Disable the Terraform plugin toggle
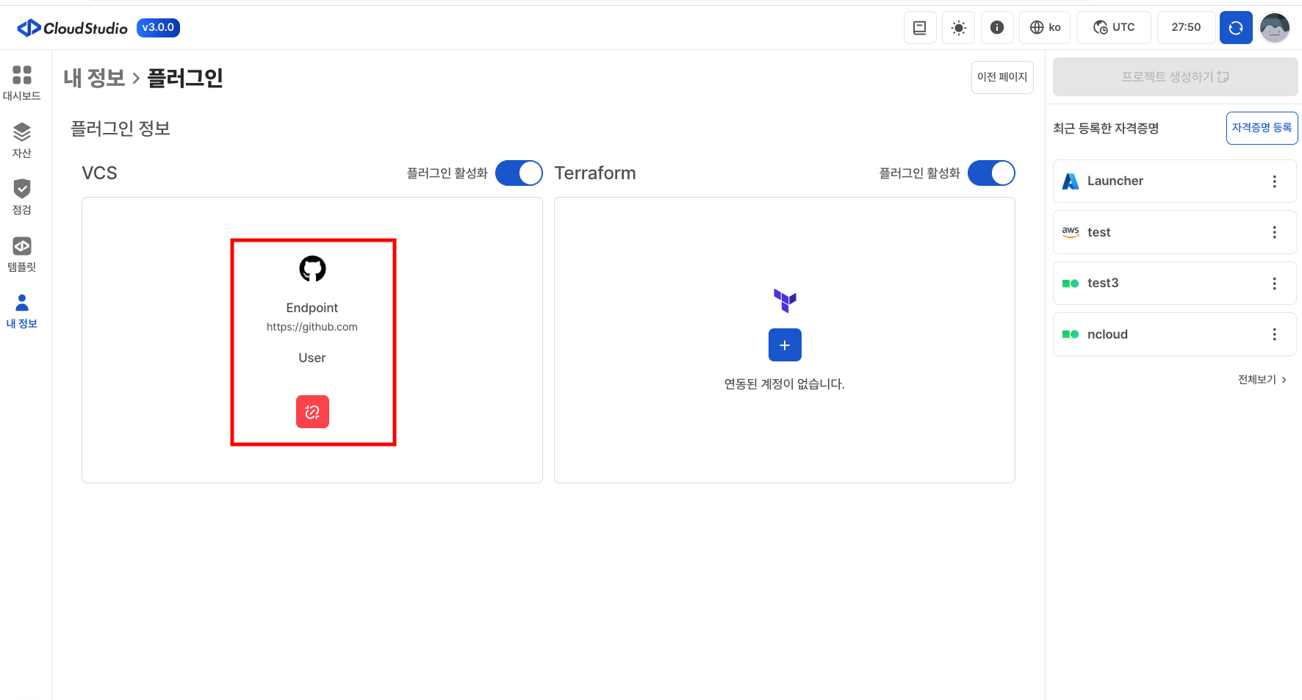1302x700 pixels. coord(991,173)
